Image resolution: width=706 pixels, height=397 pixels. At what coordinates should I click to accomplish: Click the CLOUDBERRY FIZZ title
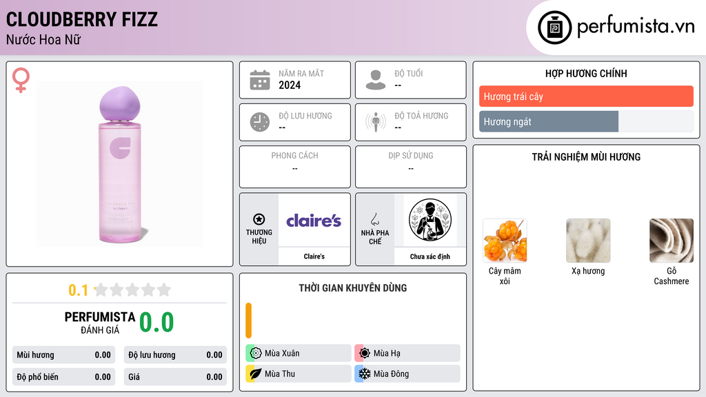click(82, 19)
